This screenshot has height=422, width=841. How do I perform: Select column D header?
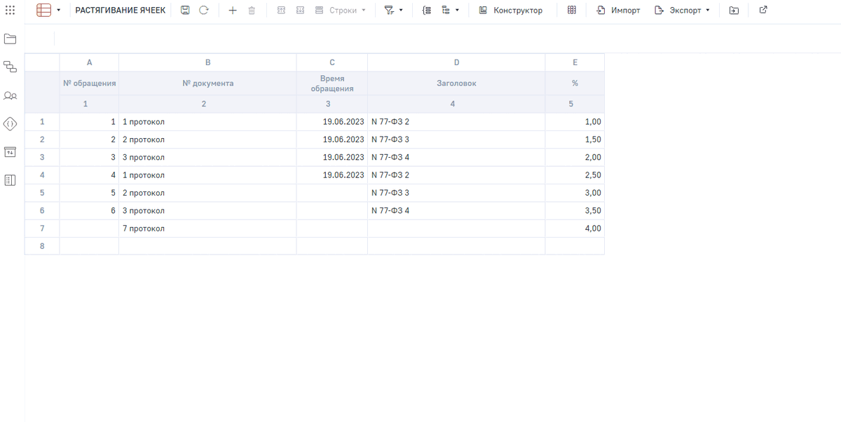tap(456, 62)
